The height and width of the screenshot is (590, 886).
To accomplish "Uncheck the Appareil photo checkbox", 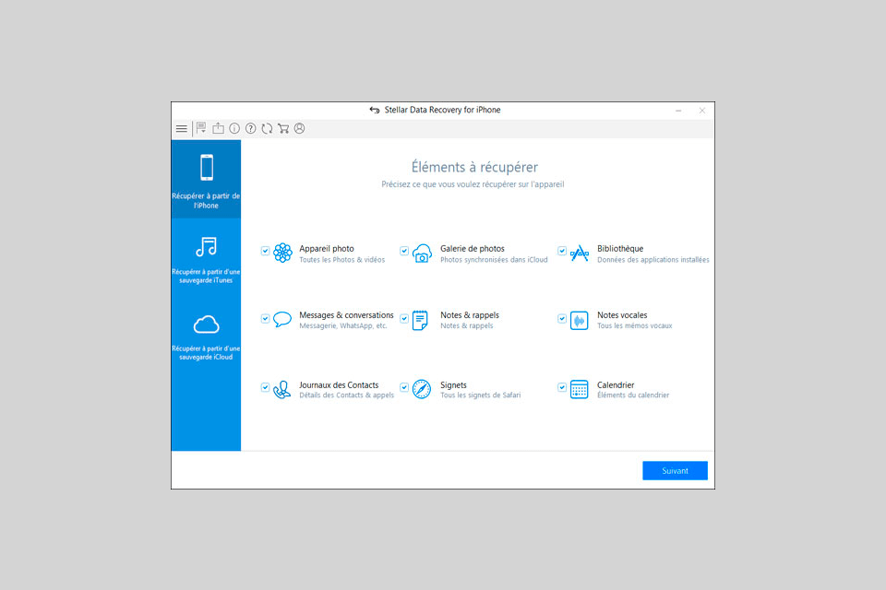I will coord(266,251).
